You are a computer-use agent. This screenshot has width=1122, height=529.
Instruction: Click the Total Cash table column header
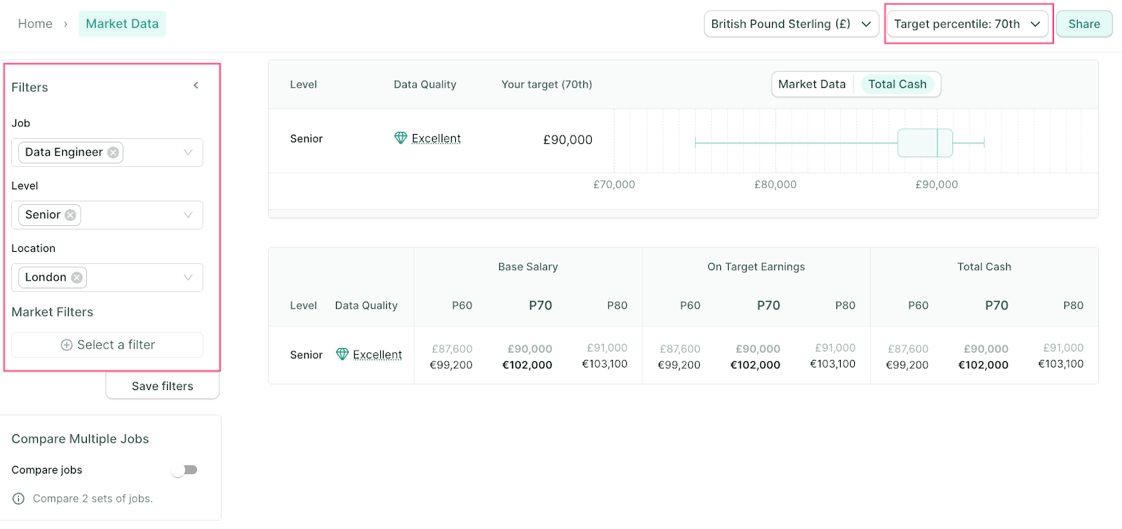point(984,267)
